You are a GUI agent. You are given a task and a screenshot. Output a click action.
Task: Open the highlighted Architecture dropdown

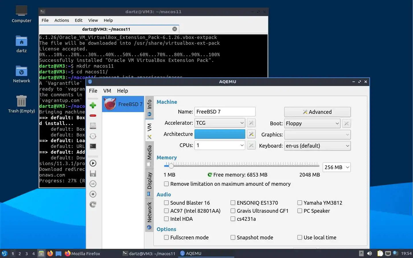pyautogui.click(x=220, y=134)
